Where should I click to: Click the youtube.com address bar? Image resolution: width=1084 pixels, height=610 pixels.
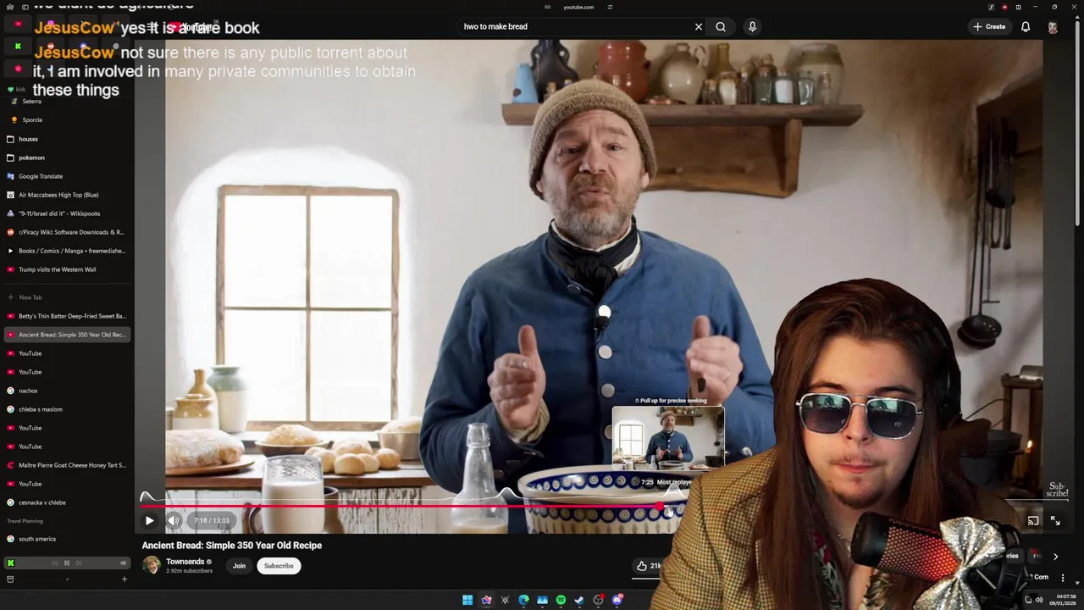click(x=578, y=7)
